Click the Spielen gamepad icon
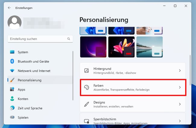 click(12, 117)
